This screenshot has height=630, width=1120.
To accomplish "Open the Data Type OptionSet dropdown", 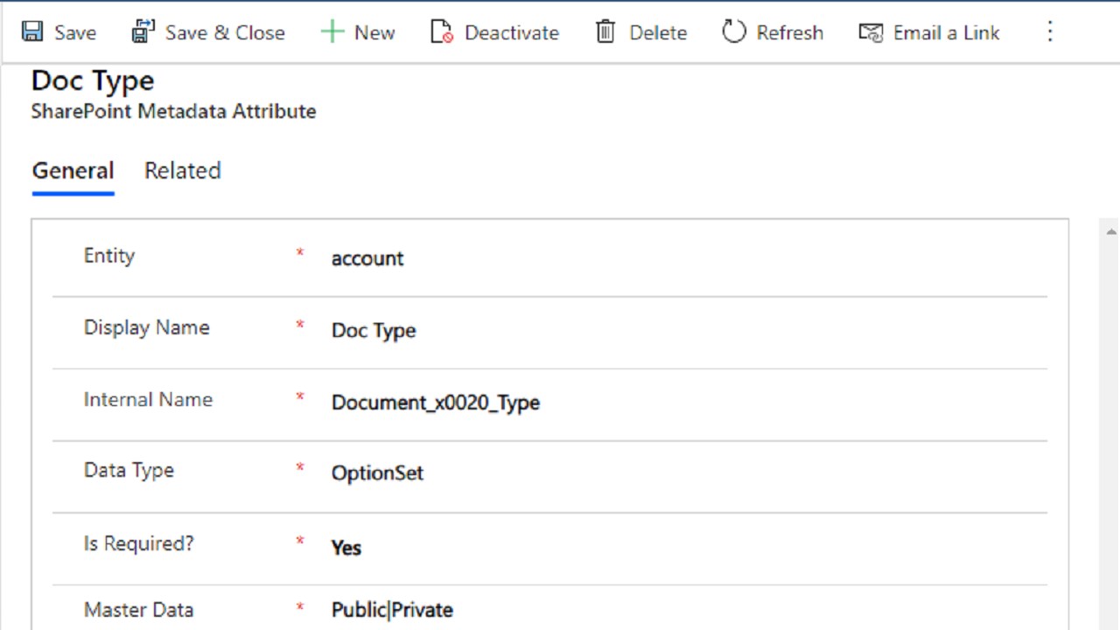I will tap(377, 473).
